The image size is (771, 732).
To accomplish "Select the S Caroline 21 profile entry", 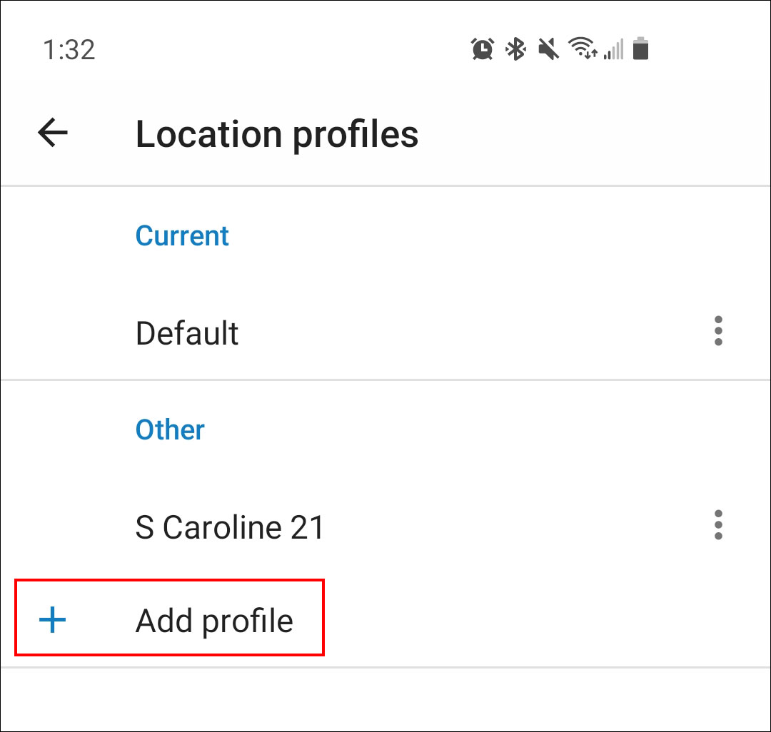I will click(x=230, y=527).
